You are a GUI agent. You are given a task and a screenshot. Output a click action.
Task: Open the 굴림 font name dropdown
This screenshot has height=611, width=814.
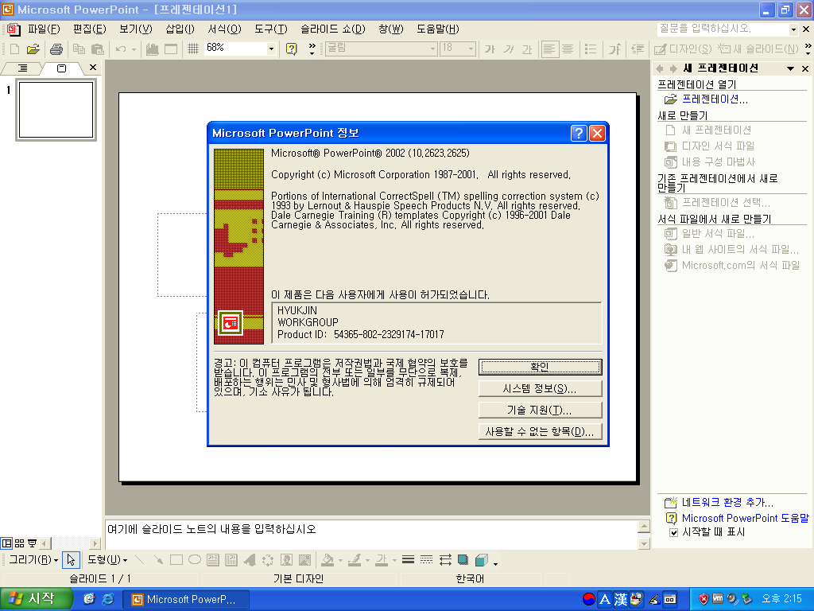point(433,49)
